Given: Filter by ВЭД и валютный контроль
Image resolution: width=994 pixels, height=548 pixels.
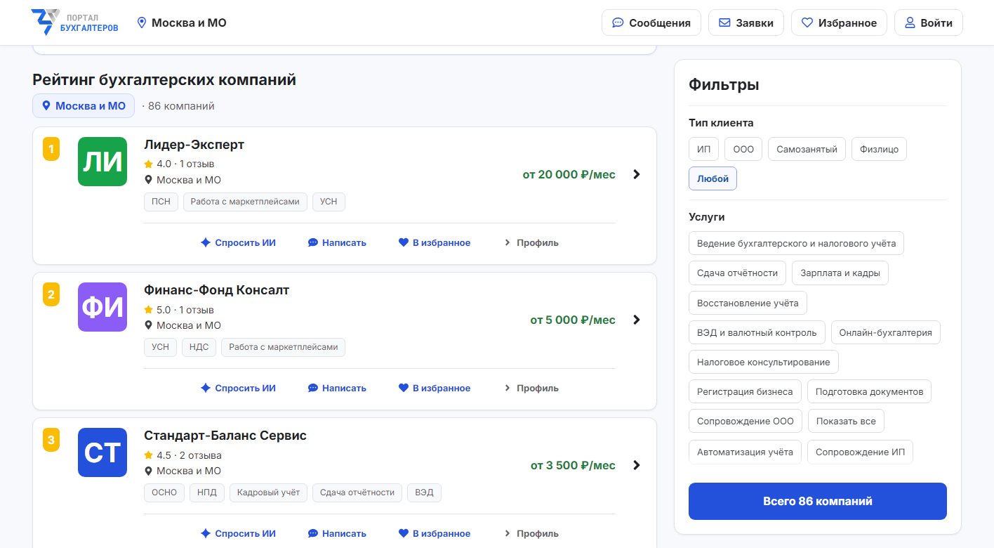Looking at the screenshot, I should click(757, 332).
